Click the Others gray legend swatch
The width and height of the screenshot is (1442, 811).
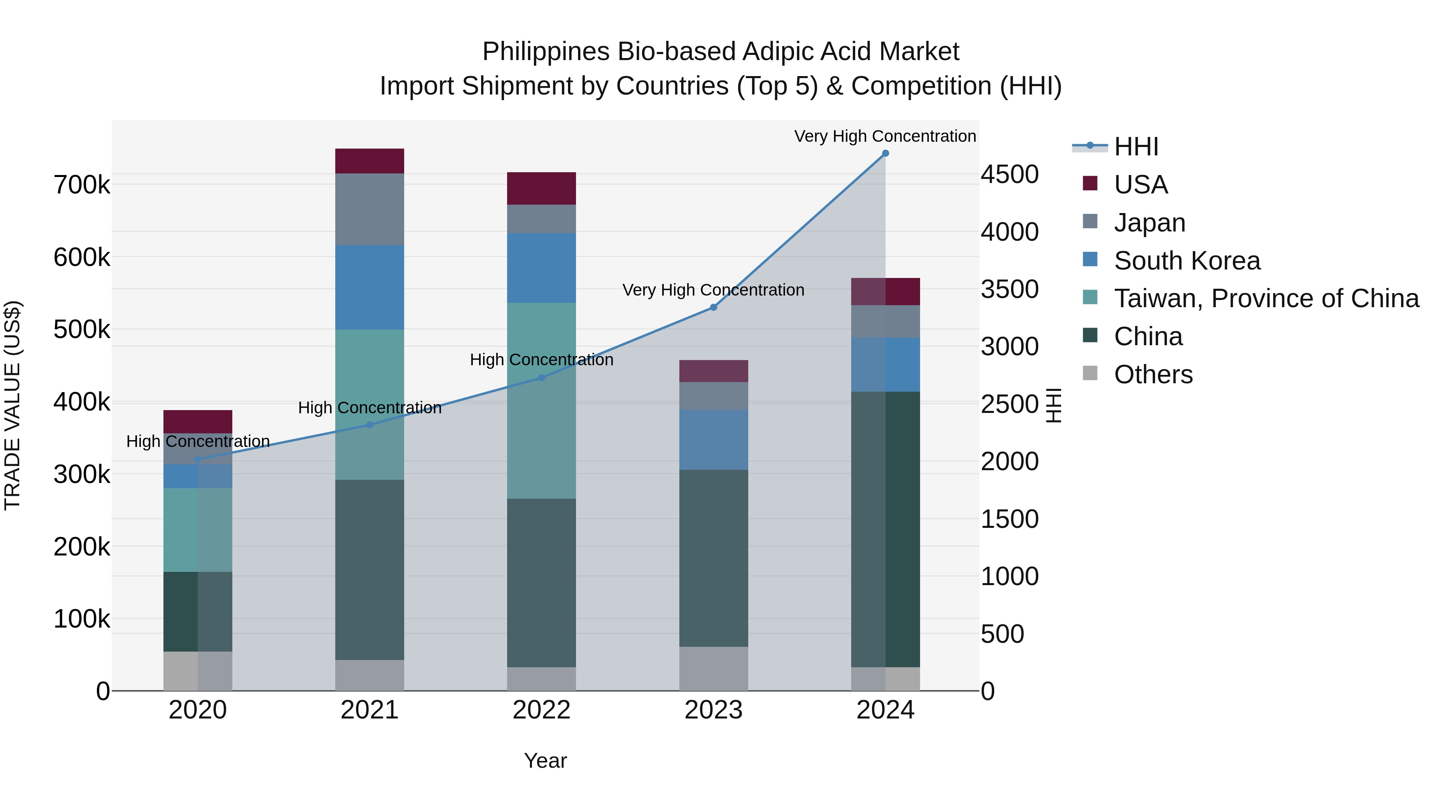point(1090,373)
